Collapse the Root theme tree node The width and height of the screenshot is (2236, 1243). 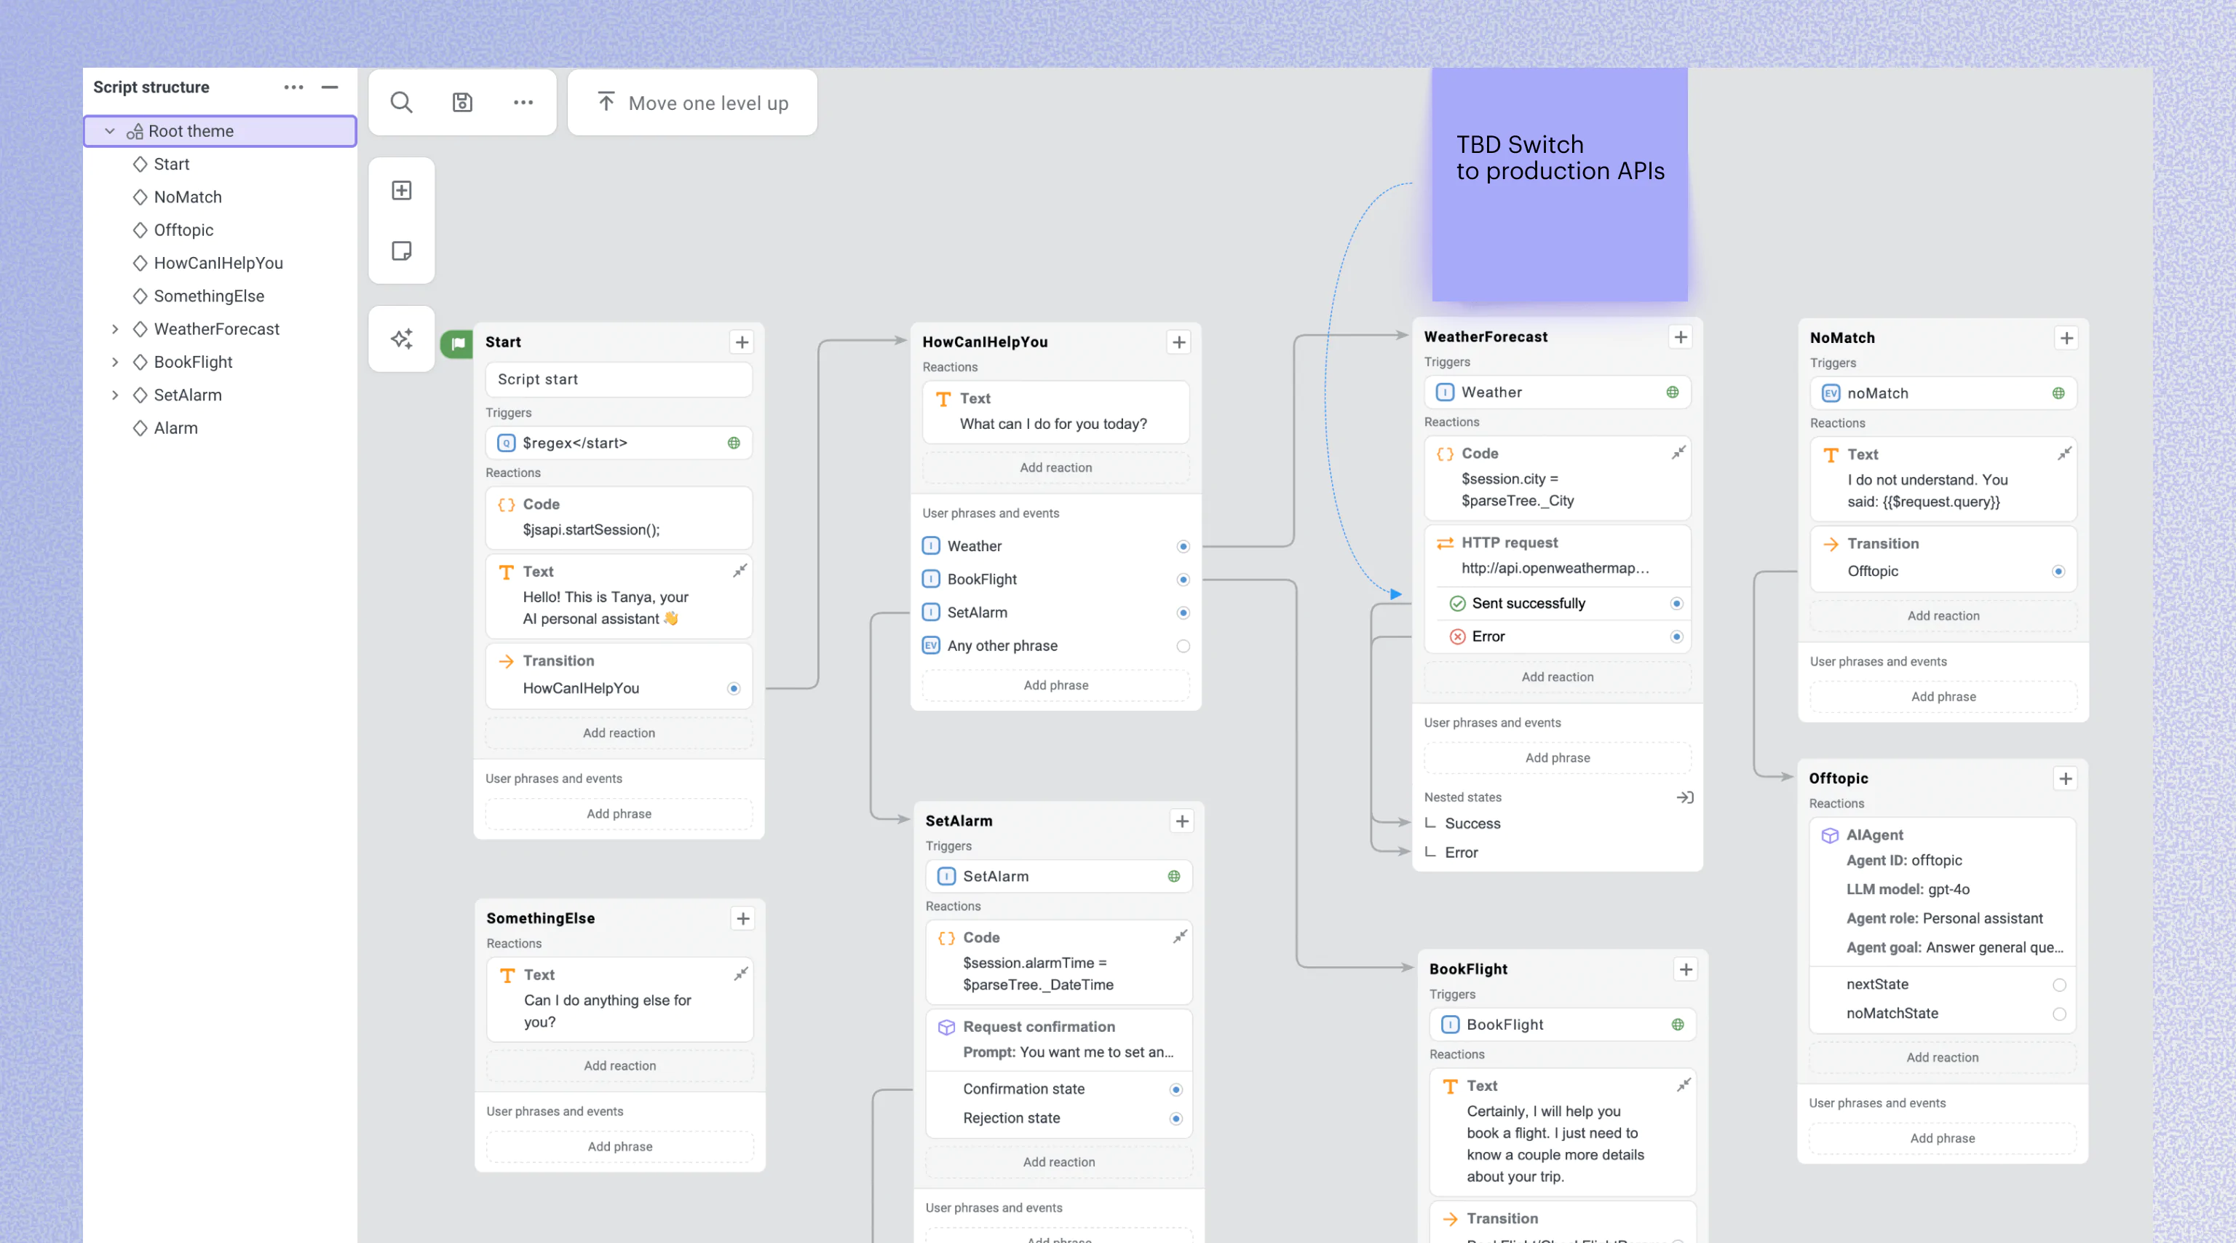click(x=110, y=131)
